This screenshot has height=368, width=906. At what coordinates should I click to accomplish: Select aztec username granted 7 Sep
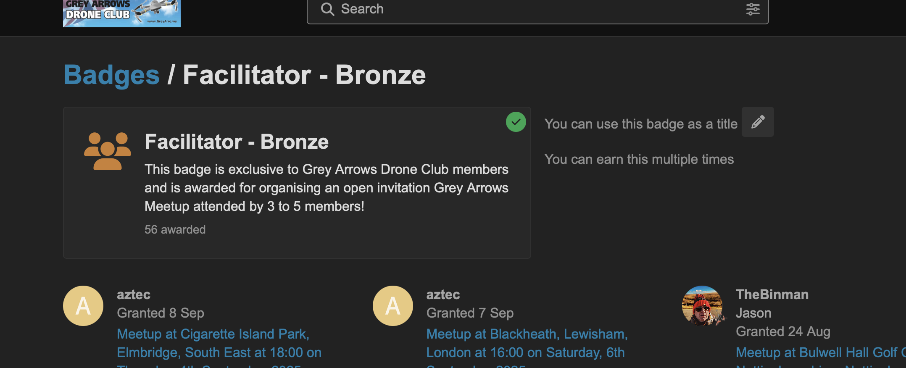pos(443,294)
